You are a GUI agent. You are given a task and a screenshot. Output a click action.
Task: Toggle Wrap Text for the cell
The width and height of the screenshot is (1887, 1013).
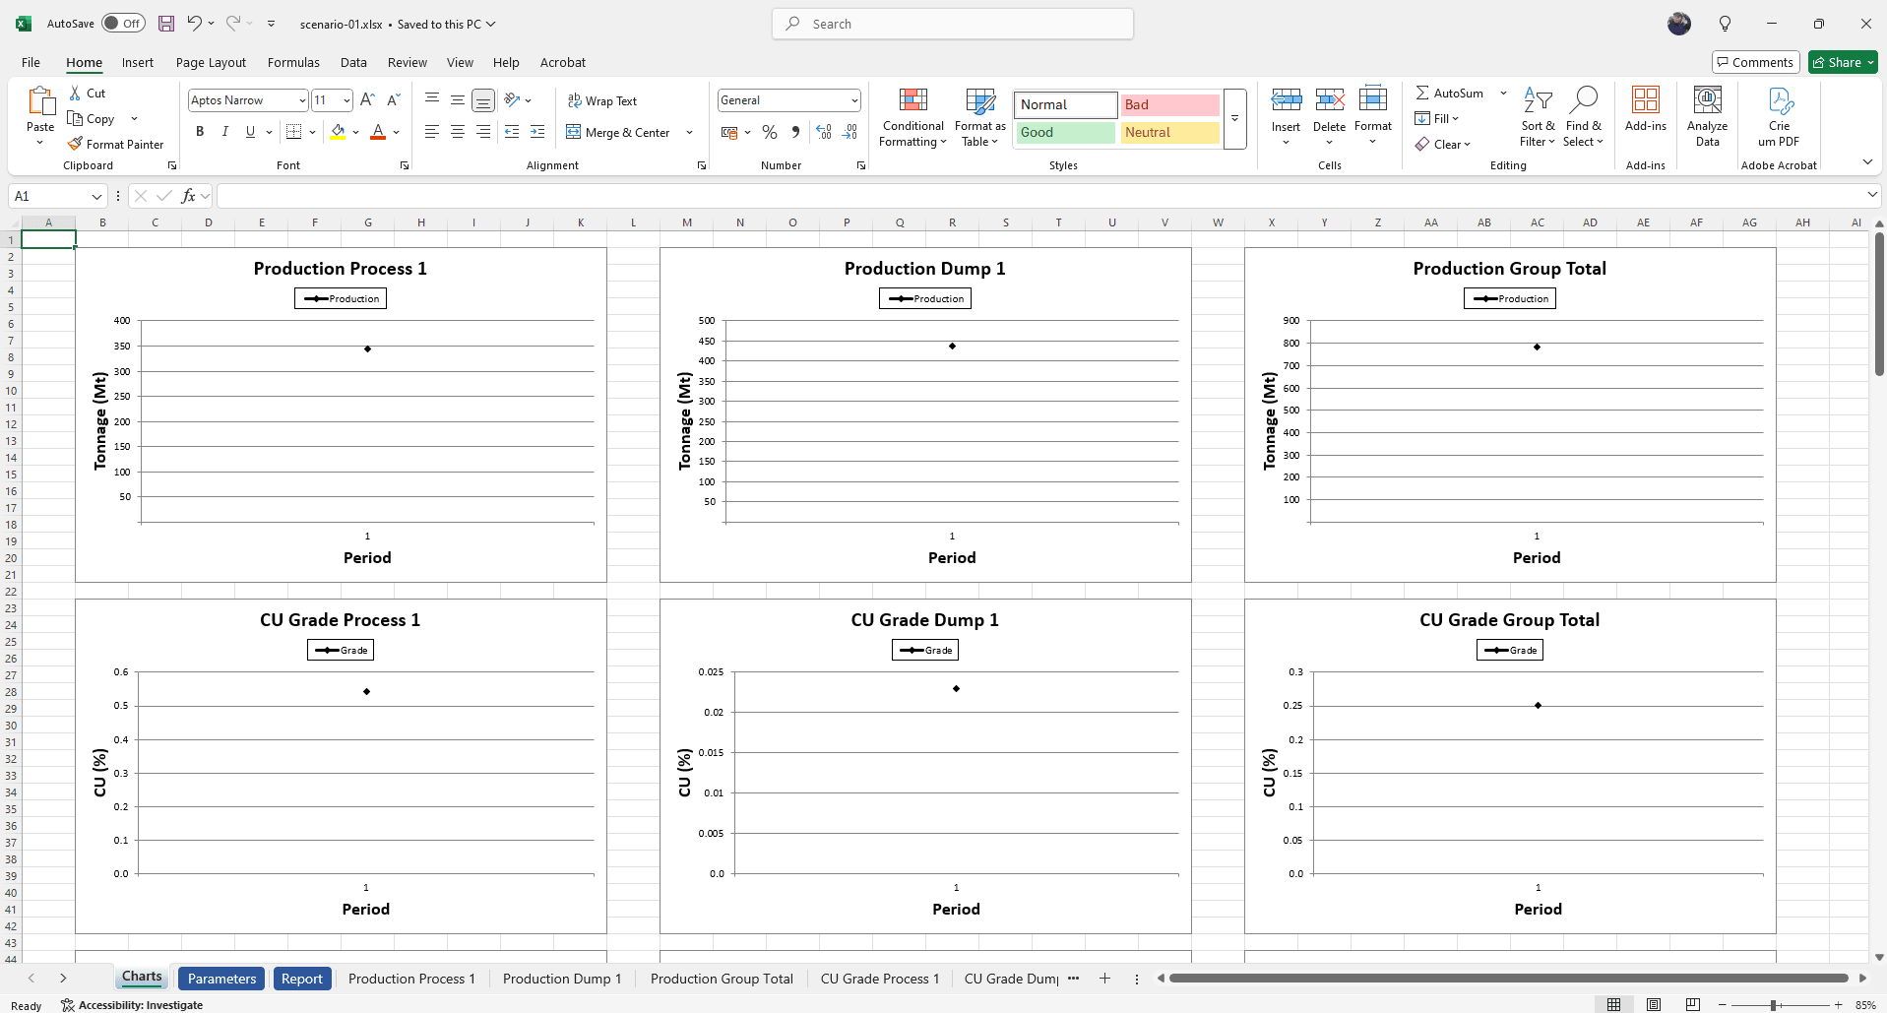pyautogui.click(x=602, y=100)
